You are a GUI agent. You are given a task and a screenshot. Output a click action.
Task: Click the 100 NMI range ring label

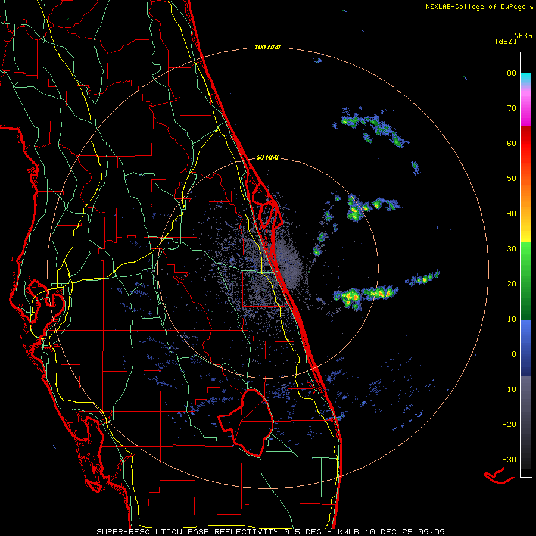point(267,47)
